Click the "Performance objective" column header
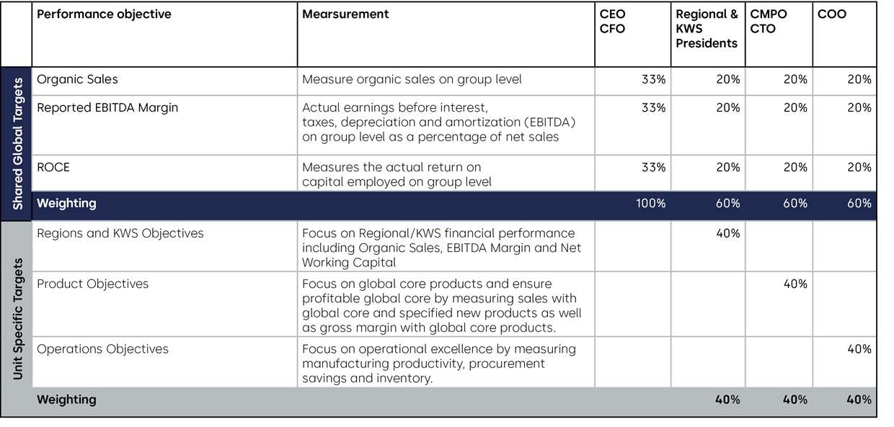 104,14
